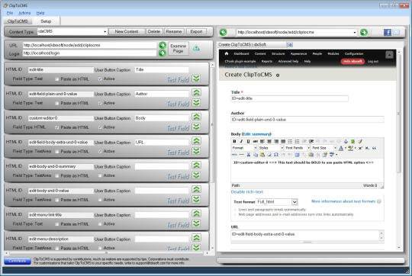
Task: Click the anchor icon in the editor toolbar
Action: point(346,141)
